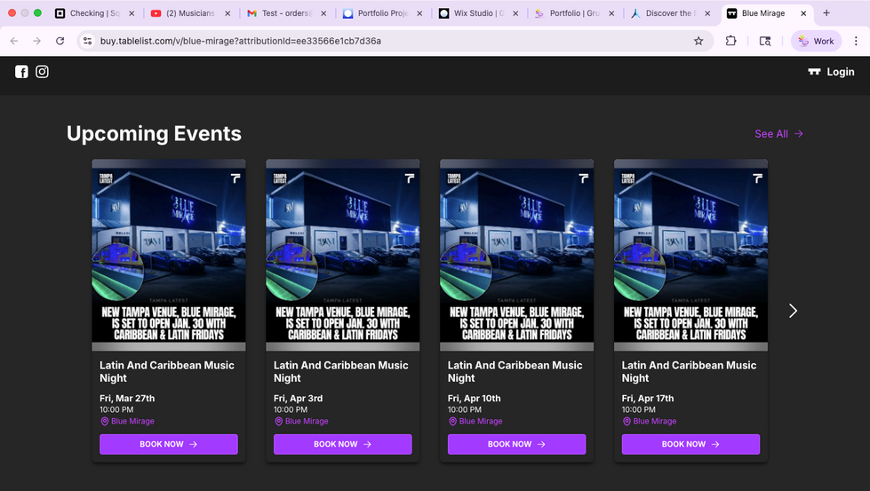The height and width of the screenshot is (491, 870).
Task: Open a new browser tab
Action: point(826,12)
